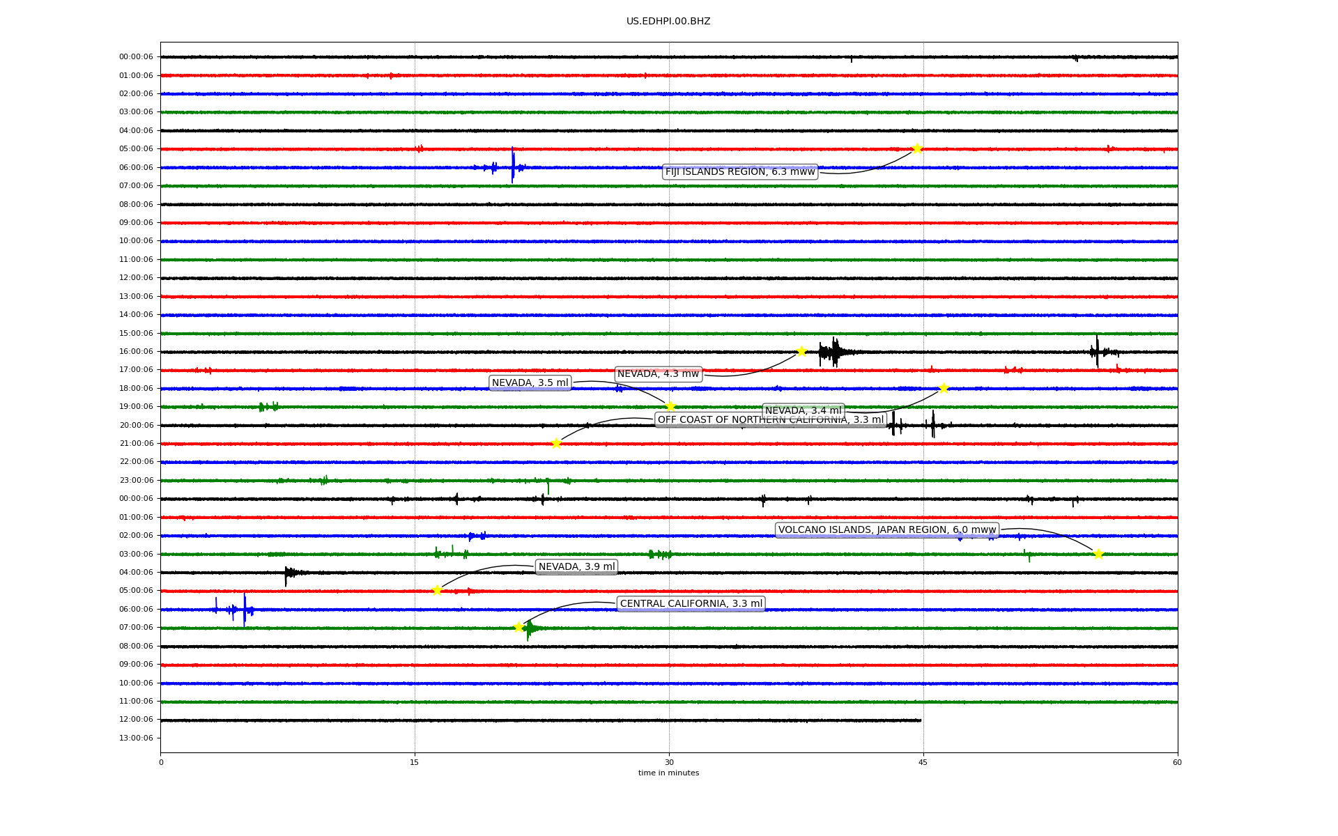
Task: Click the Fiji Islands earthquake star marker
Action: 917,148
